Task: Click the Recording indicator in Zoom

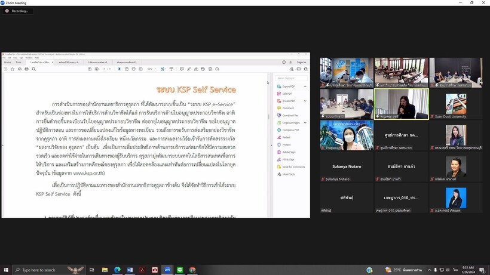Action: [17, 11]
